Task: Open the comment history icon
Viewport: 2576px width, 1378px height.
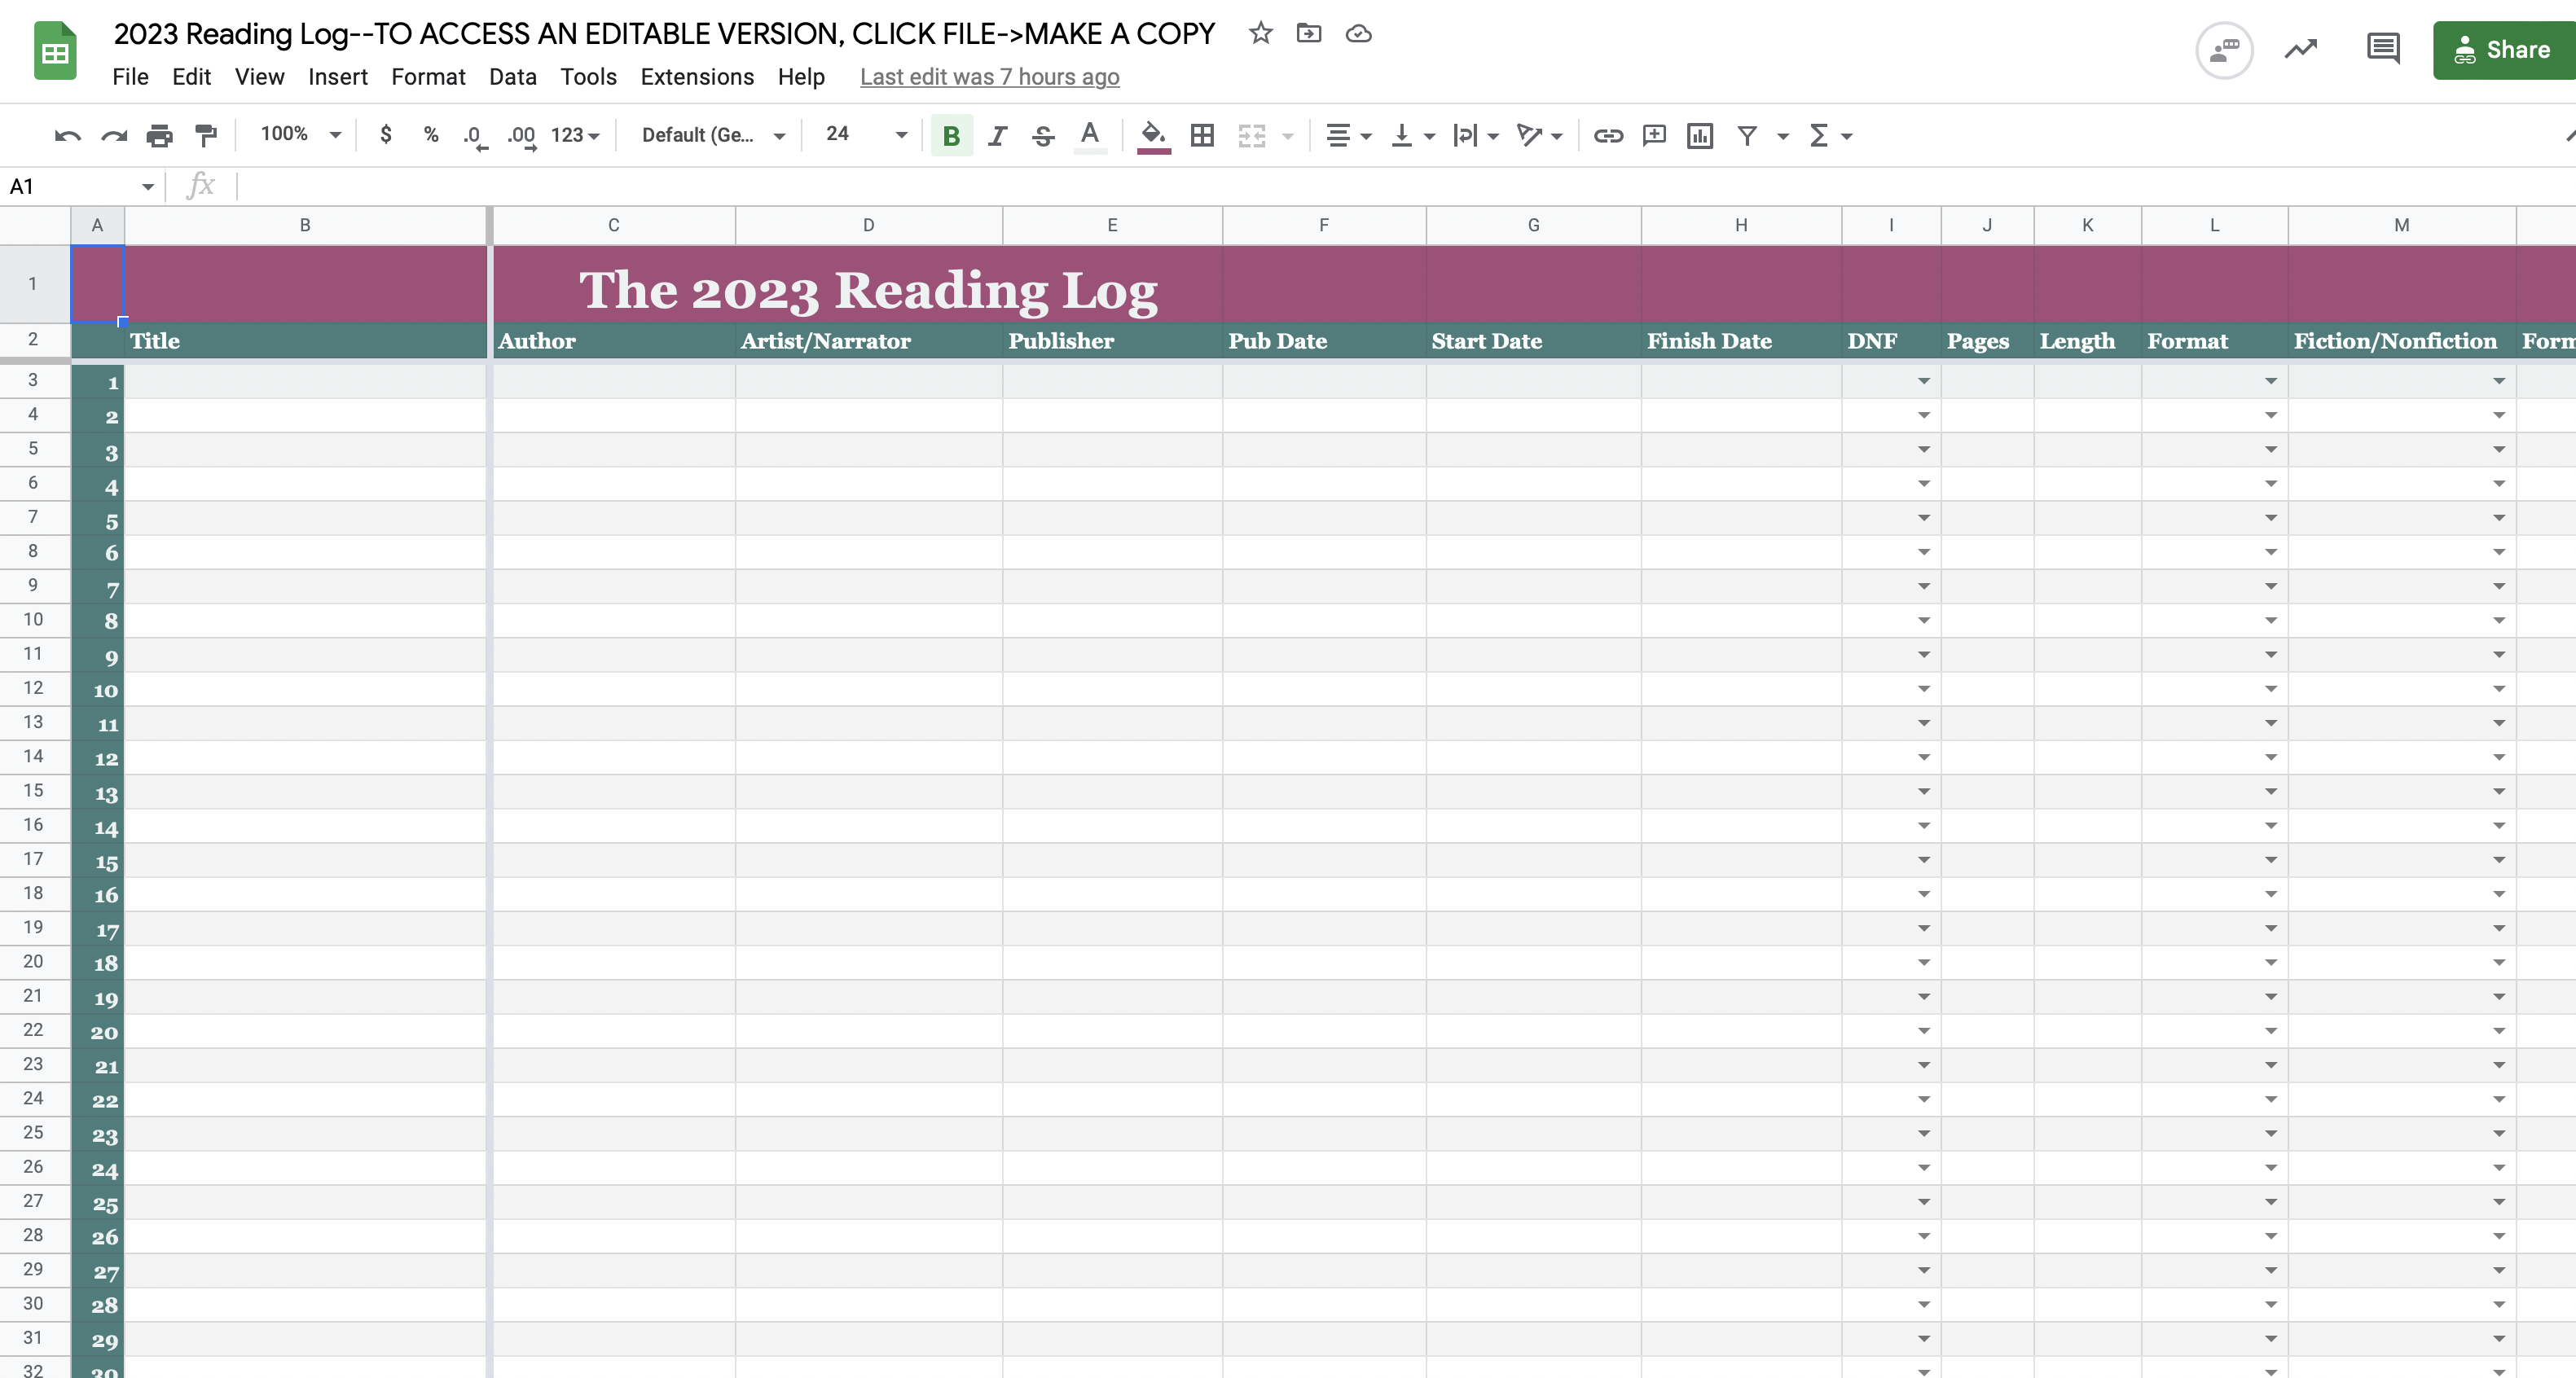Action: tap(2383, 49)
